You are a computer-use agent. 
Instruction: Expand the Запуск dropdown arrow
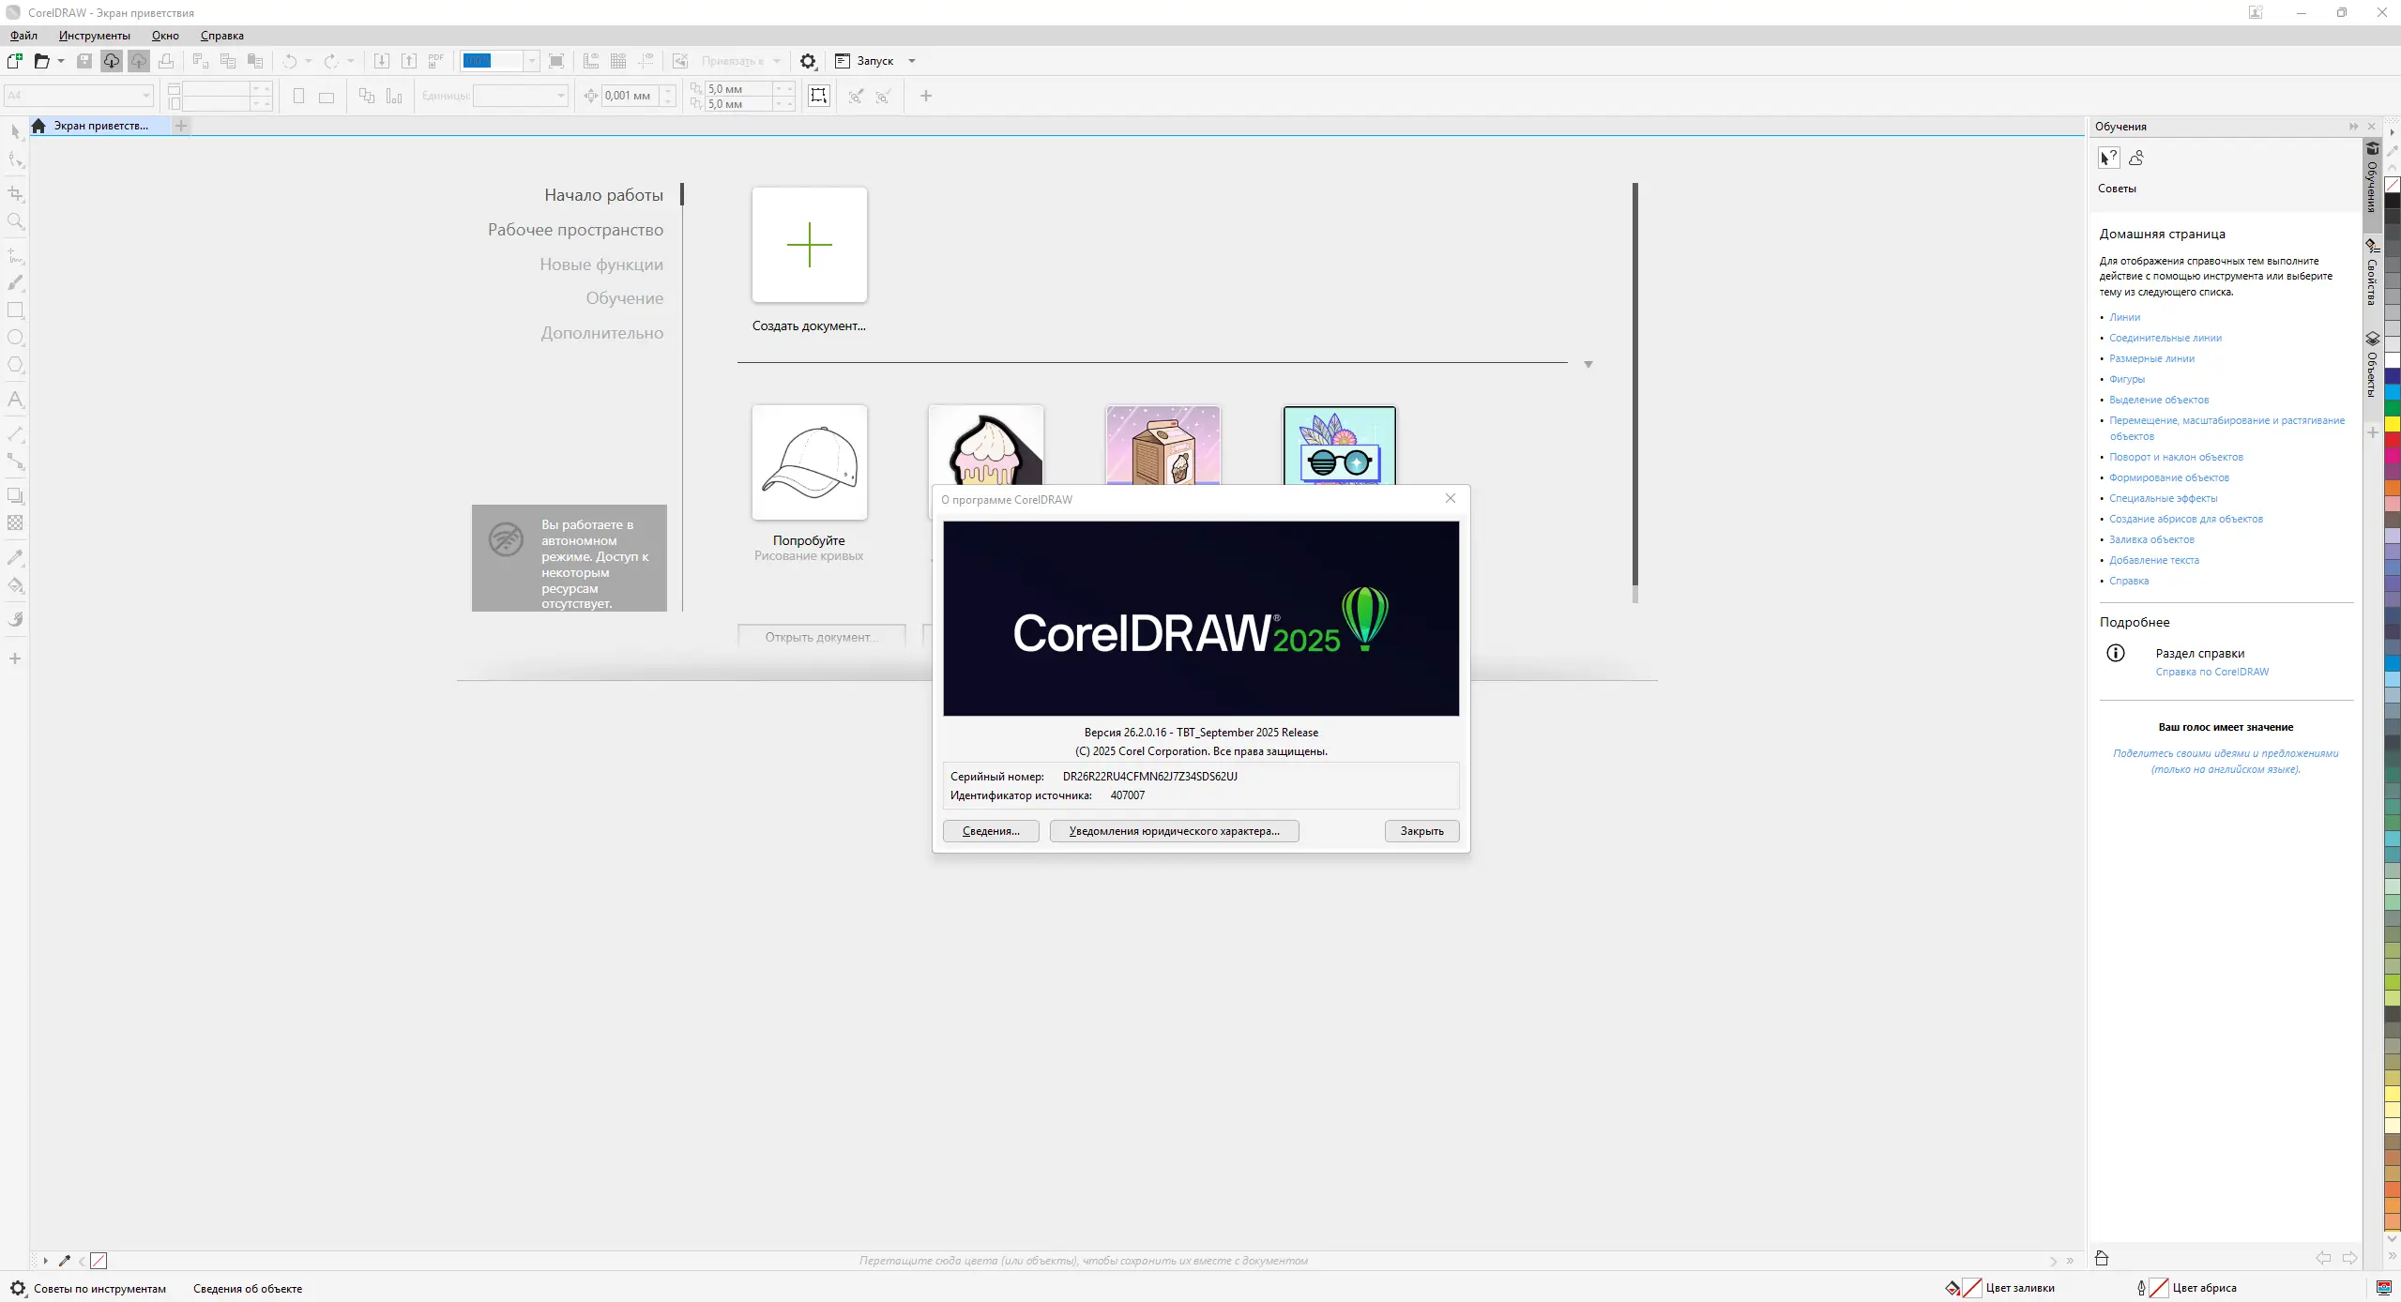(x=912, y=61)
